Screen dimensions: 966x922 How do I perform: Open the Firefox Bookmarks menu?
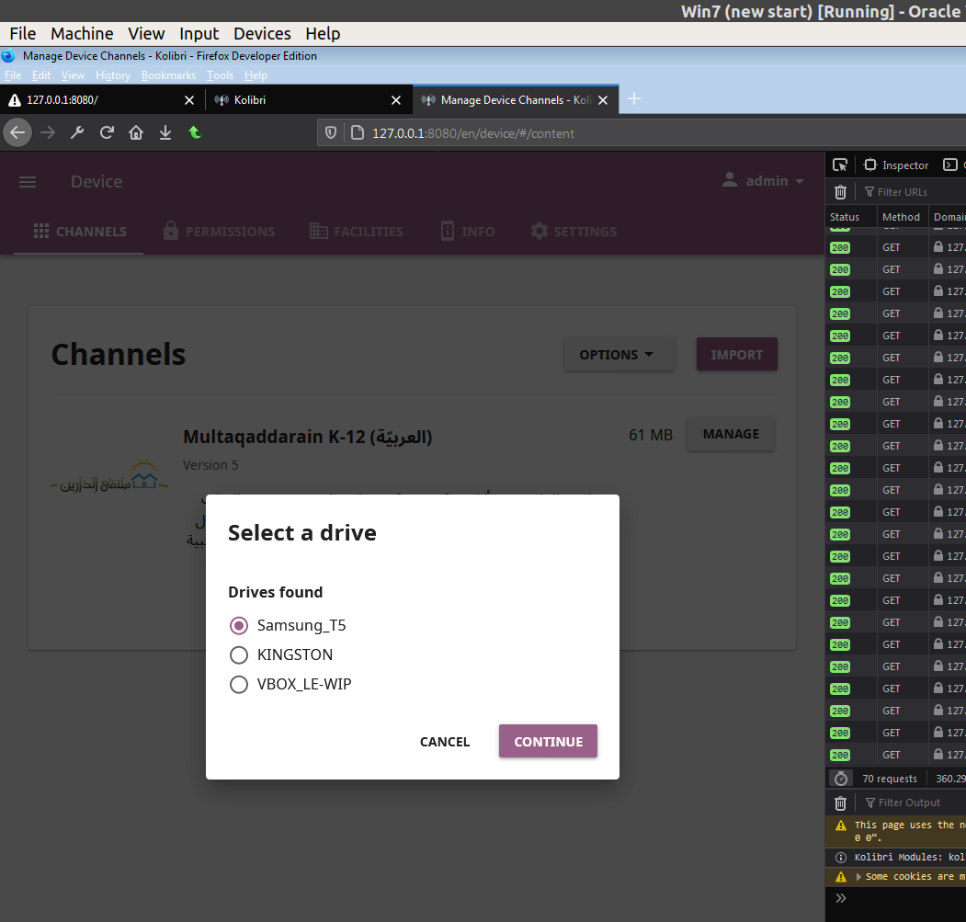point(168,75)
